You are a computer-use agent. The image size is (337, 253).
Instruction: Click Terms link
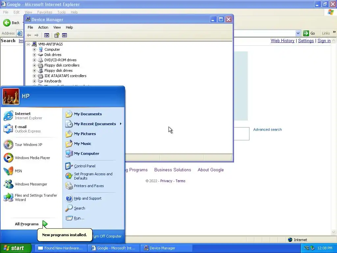180,181
